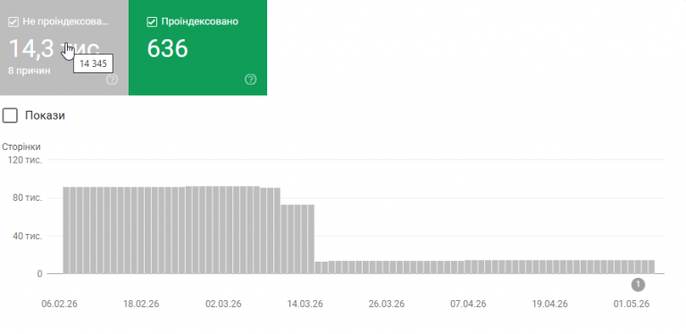Click the "120 тис." axis label
The width and height of the screenshot is (686, 334).
[x=25, y=160]
